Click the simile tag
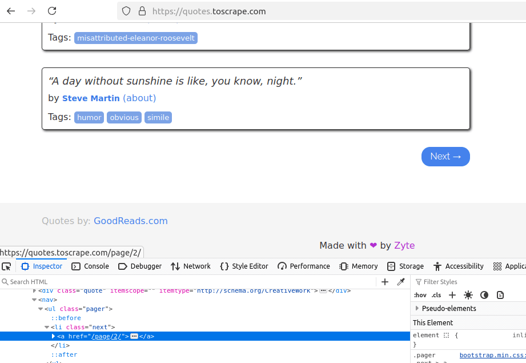This screenshot has height=363, width=526. click(158, 118)
